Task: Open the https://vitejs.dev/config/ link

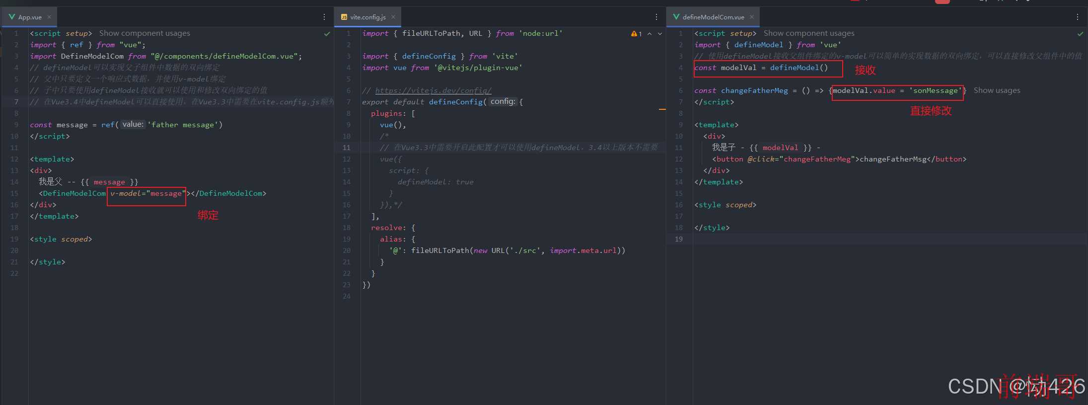Action: tap(433, 90)
